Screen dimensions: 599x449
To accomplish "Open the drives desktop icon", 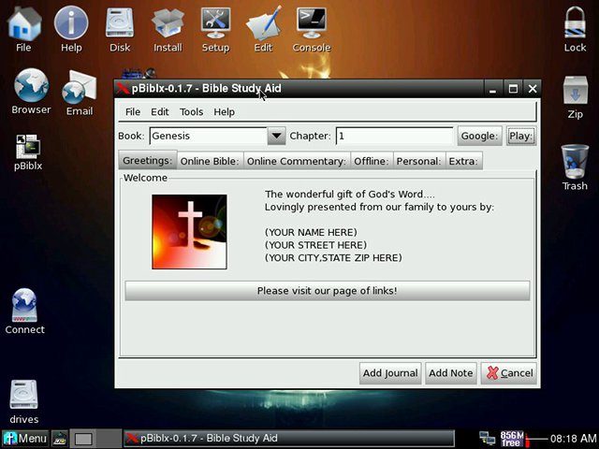I will point(24,401).
